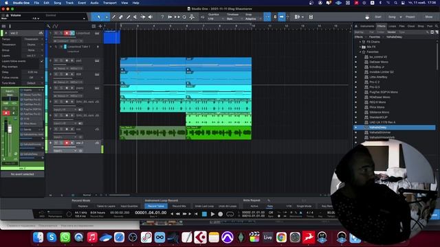Open the Tune Mode dropdown

32,83
